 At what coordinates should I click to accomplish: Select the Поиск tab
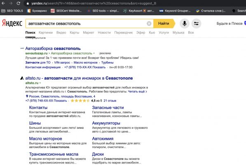pyautogui.click(x=30, y=33)
